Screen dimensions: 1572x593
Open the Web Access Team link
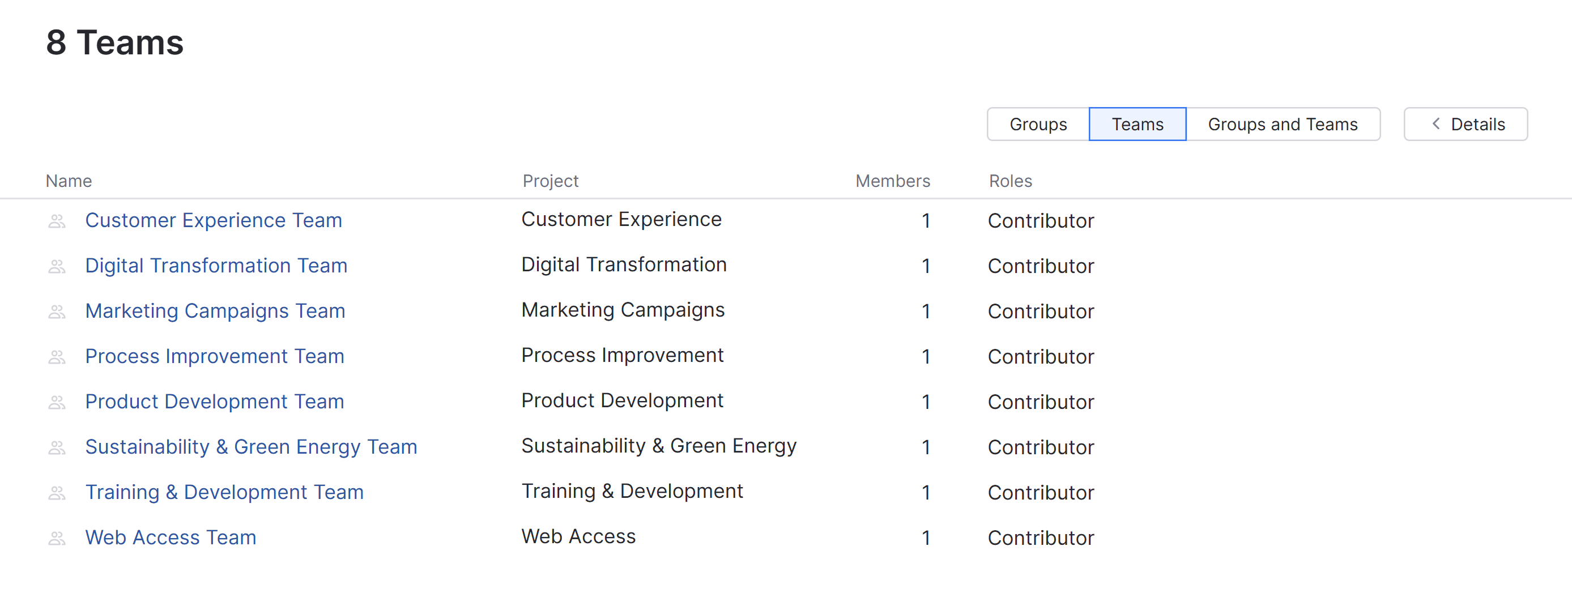click(x=171, y=537)
